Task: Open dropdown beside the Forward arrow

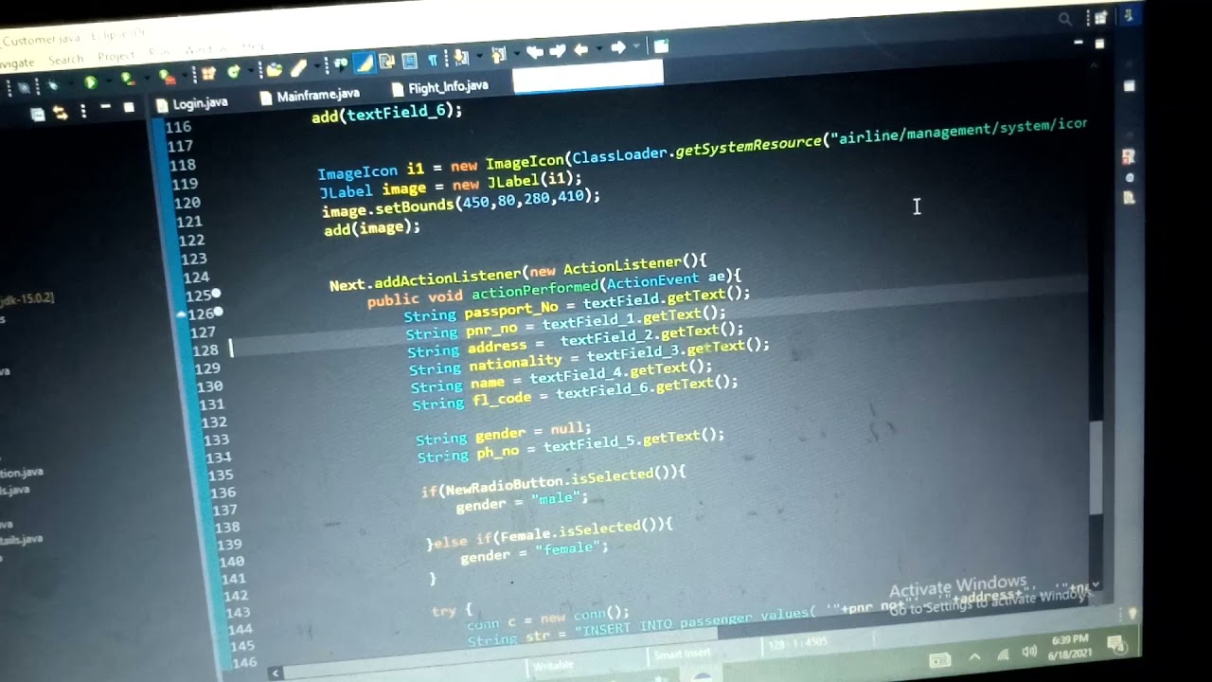Action: (x=636, y=47)
